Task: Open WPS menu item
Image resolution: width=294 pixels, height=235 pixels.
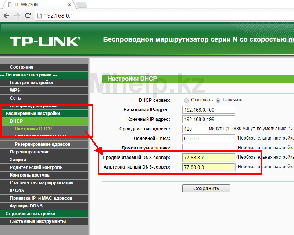Action: point(44,90)
